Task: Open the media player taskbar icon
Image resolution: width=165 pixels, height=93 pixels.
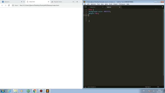Action: (x=22, y=91)
